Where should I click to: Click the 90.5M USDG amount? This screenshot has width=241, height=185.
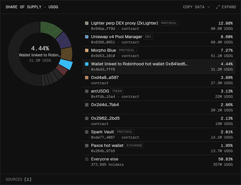tap(222, 29)
